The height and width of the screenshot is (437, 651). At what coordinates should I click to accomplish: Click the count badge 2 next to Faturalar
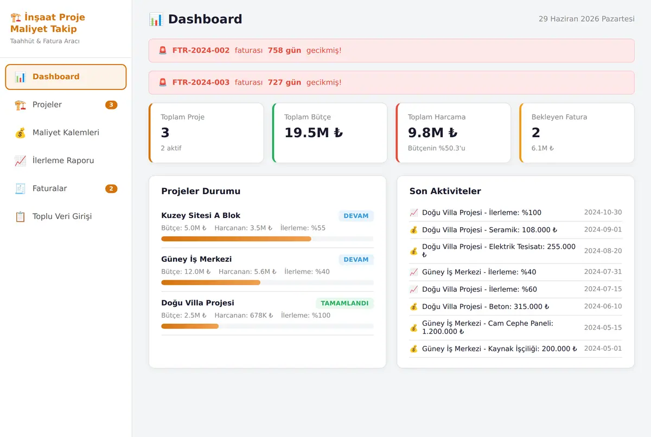[x=111, y=189]
